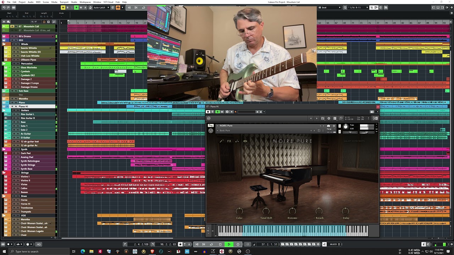
Task: Open the Basic Pure snapshot dropdown
Action: pos(217,131)
